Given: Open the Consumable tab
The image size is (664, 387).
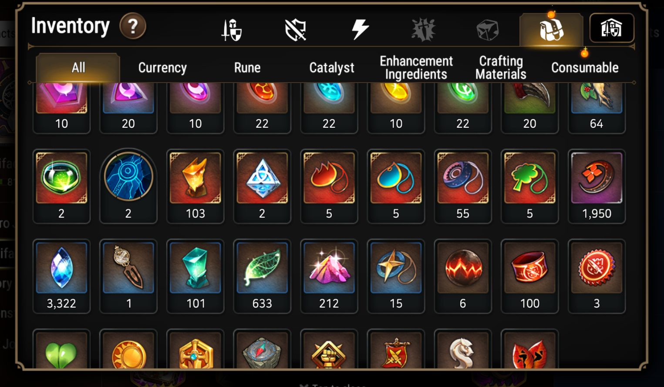Looking at the screenshot, I should [585, 68].
